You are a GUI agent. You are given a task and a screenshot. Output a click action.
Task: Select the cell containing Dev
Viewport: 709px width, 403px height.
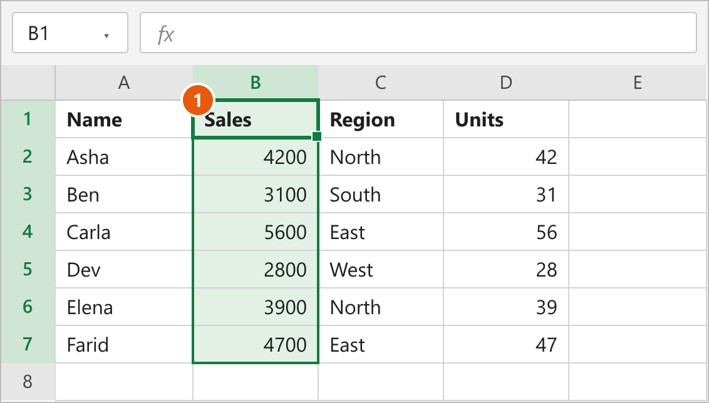tap(124, 269)
